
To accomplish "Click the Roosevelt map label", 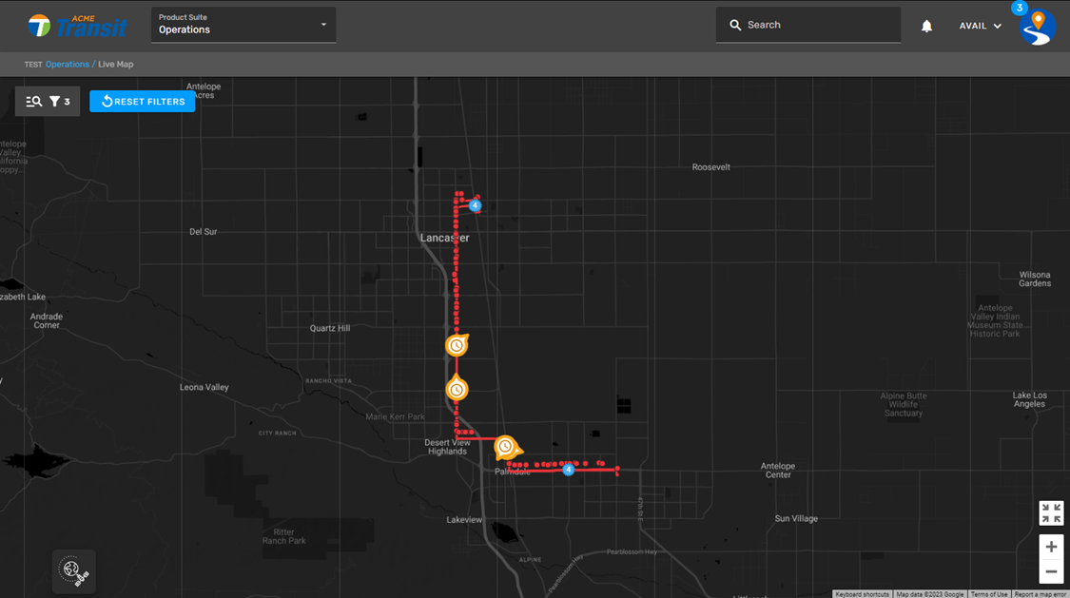I will pyautogui.click(x=711, y=167).
